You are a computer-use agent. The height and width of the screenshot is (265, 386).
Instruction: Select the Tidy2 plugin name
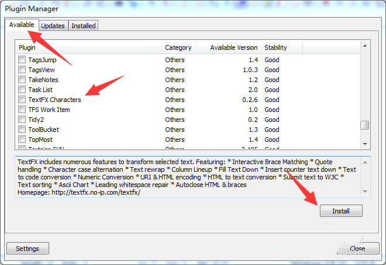(36, 120)
